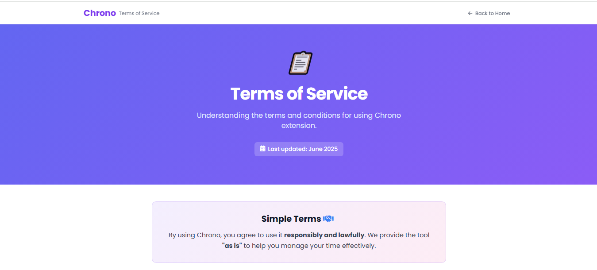Click the bold "as is" text
597x270 pixels.
(x=232, y=246)
